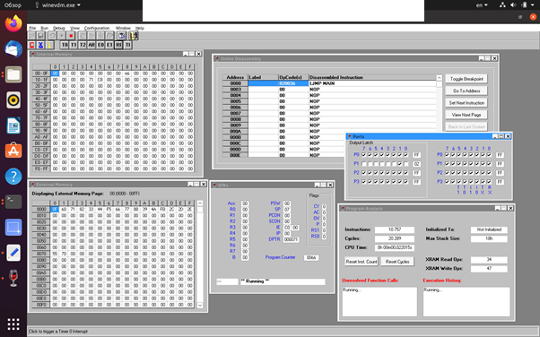The height and width of the screenshot is (337, 540).
Task: Show applications grid in the dock
Action: tap(13, 324)
